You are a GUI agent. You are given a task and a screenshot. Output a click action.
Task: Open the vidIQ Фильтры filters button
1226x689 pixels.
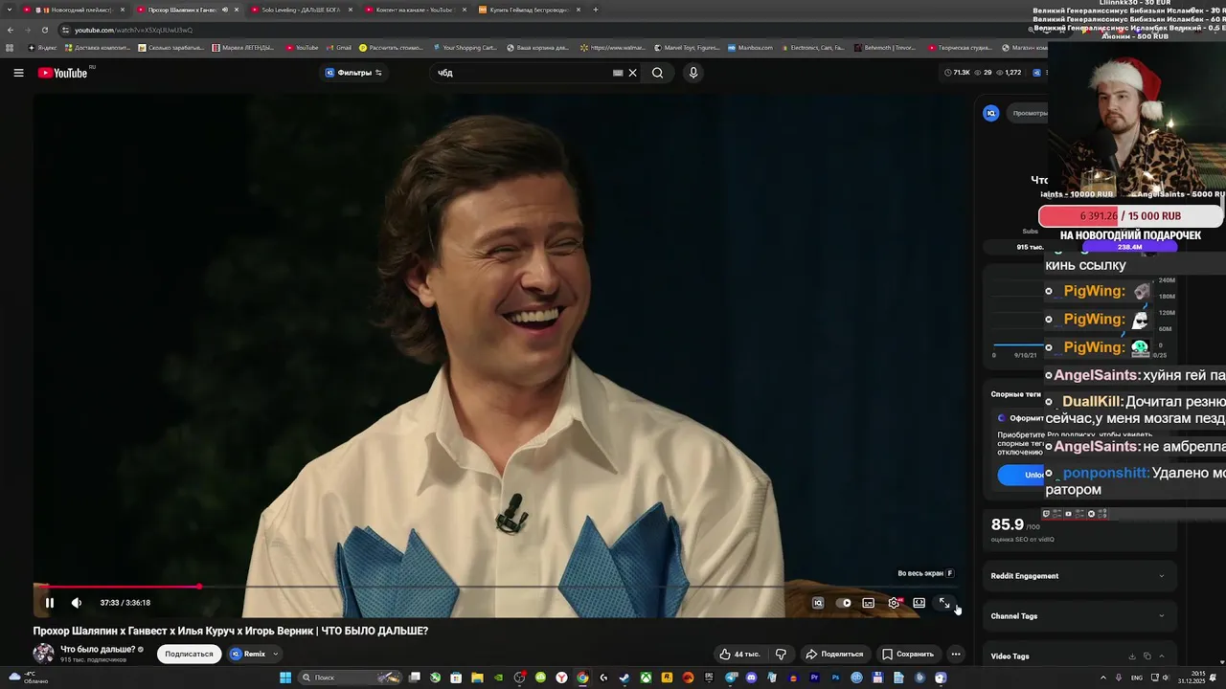(353, 73)
